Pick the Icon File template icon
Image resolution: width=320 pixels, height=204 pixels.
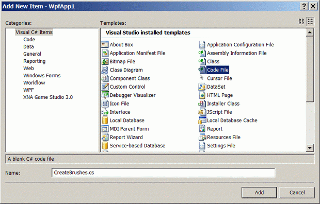coord(105,104)
